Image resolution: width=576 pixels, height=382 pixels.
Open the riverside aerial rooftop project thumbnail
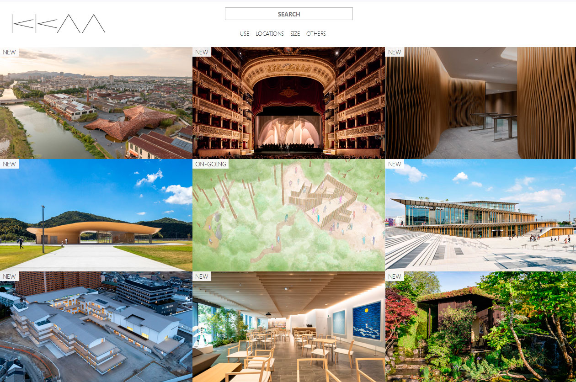(96, 103)
